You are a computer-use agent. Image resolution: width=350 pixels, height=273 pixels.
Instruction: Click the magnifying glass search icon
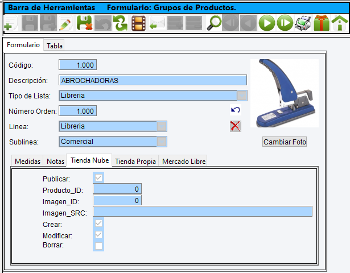pyautogui.click(x=214, y=23)
